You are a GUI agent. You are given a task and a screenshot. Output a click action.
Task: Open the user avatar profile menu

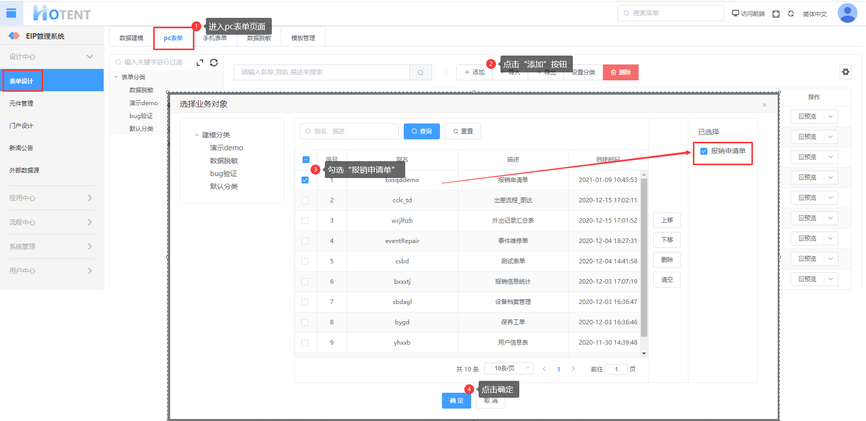(x=847, y=13)
